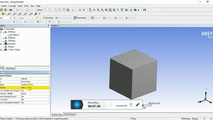Screen dimensions: 213x120
Task: Select the Box Zoom magnifier with rectangle
Action: pos(110,10)
